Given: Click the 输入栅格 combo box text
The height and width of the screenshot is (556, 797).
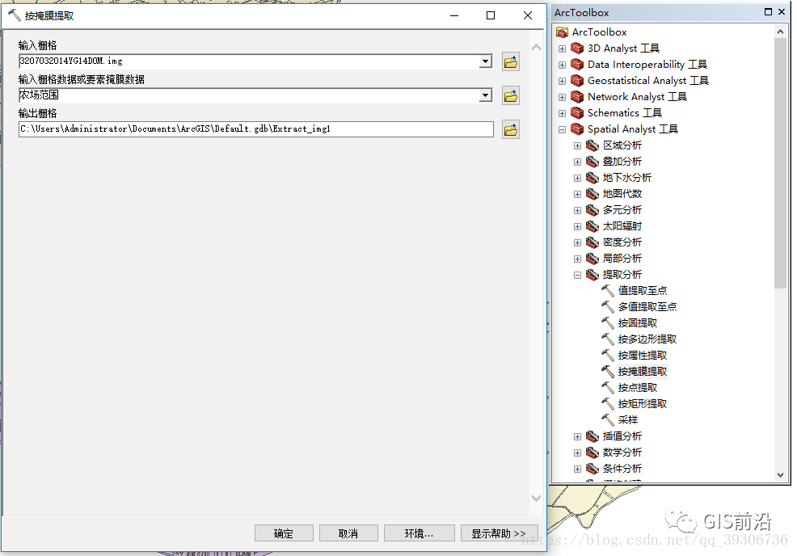Looking at the screenshot, I should pos(248,61).
